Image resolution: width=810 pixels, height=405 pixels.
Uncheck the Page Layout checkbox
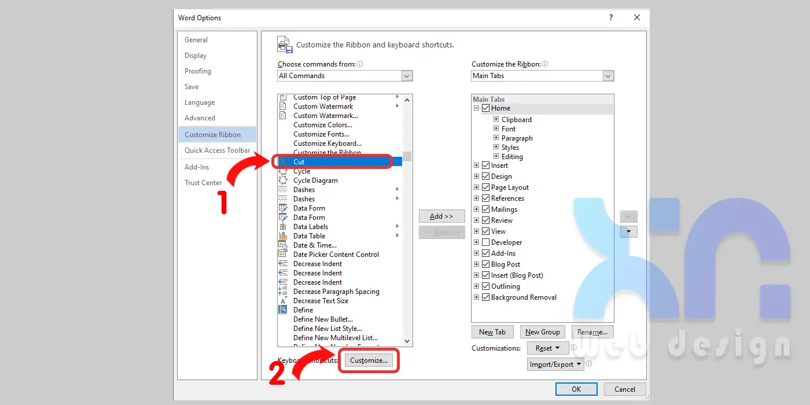[486, 187]
